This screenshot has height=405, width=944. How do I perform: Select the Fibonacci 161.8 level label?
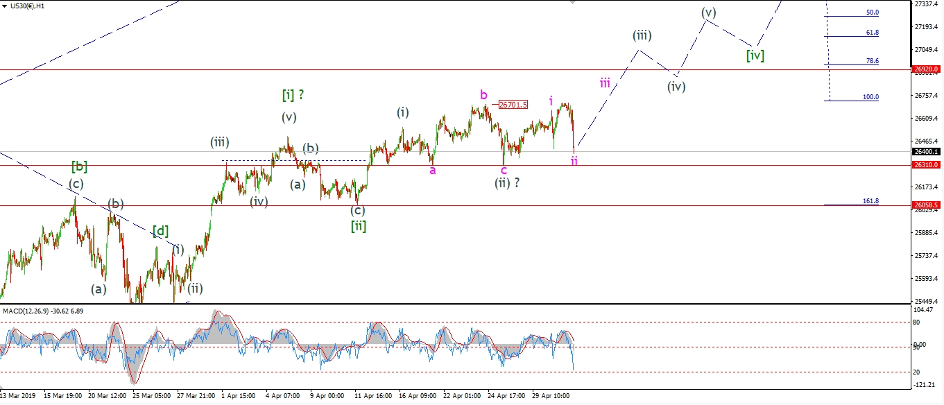click(x=870, y=201)
